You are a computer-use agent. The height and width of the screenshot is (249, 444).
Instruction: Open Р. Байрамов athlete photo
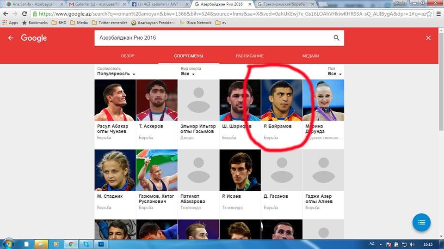tap(282, 100)
